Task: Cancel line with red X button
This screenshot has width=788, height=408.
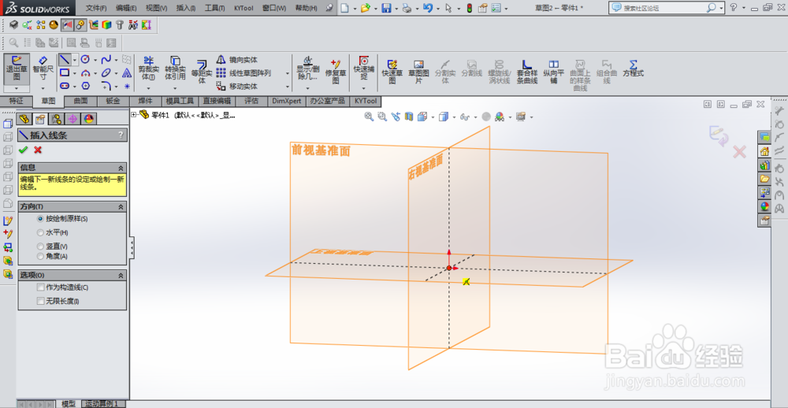Action: (x=38, y=150)
